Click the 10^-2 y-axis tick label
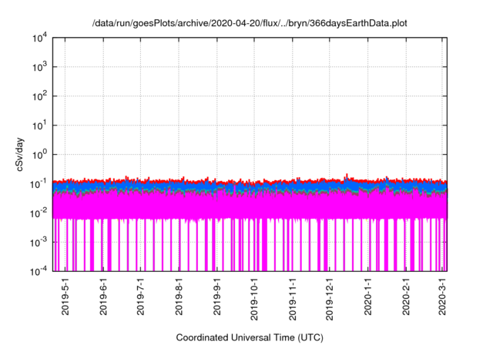This screenshot has height=345, width=493. pyautogui.click(x=39, y=213)
